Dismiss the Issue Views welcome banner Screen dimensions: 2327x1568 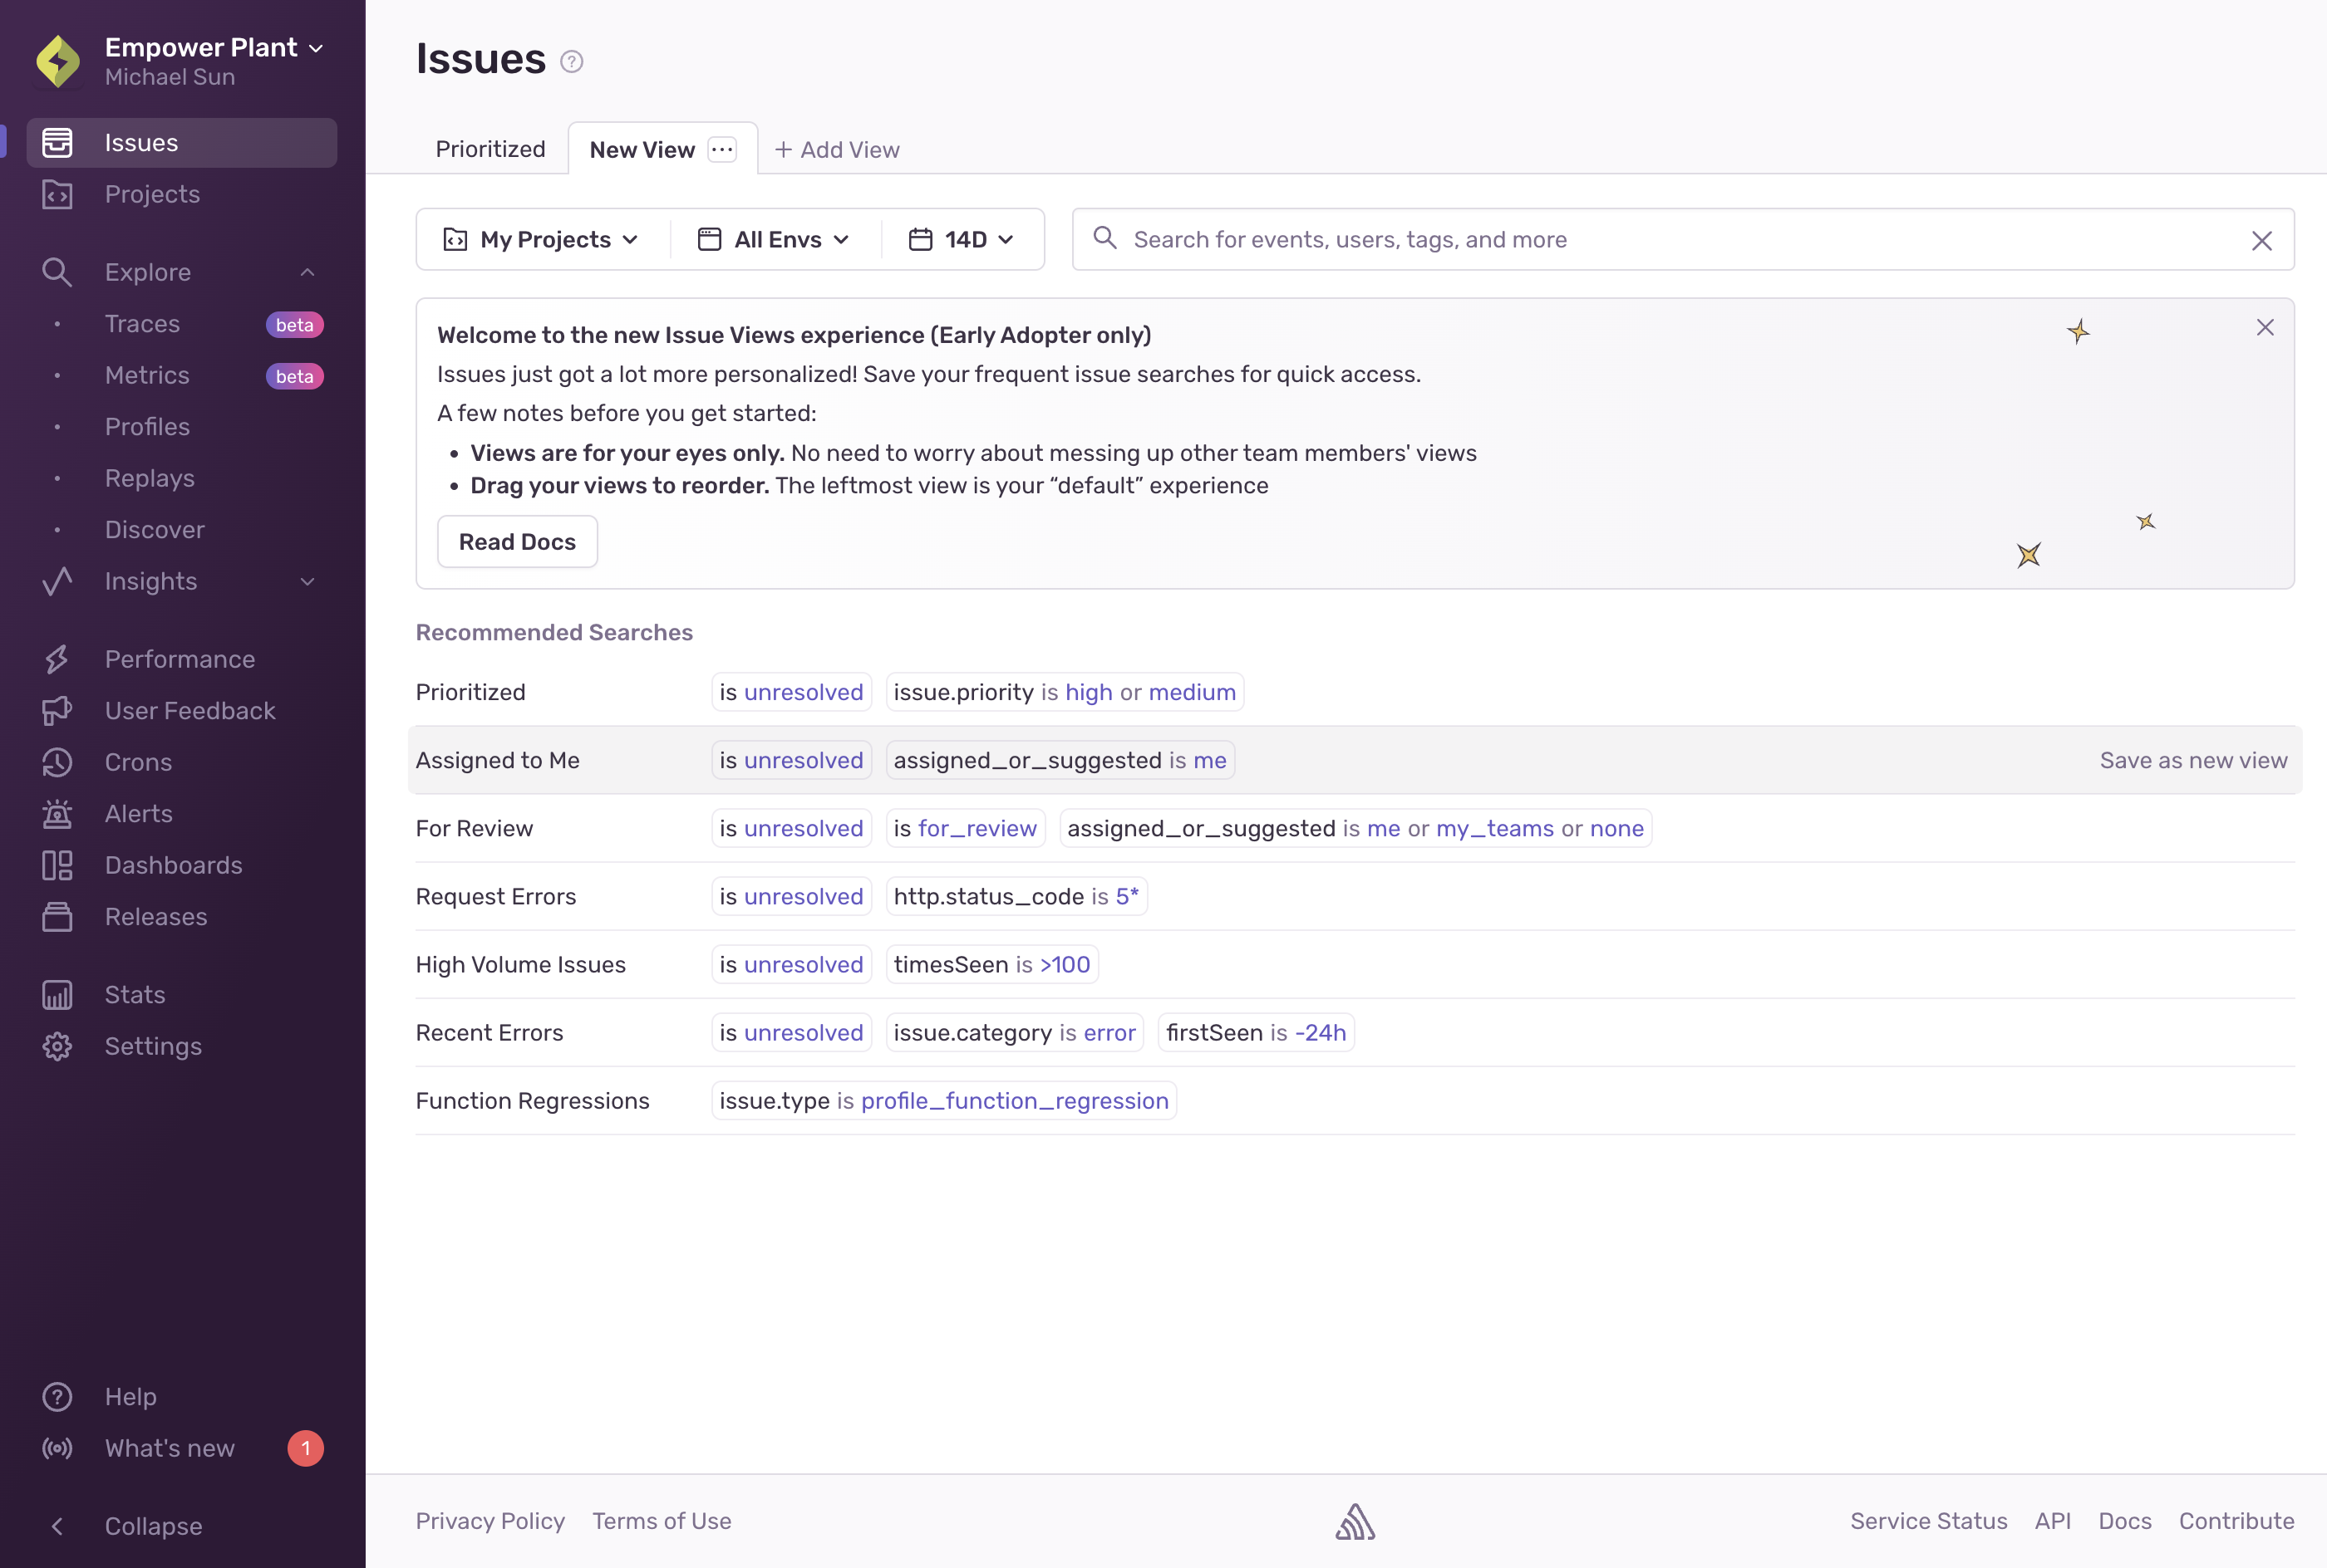pyautogui.click(x=2265, y=328)
